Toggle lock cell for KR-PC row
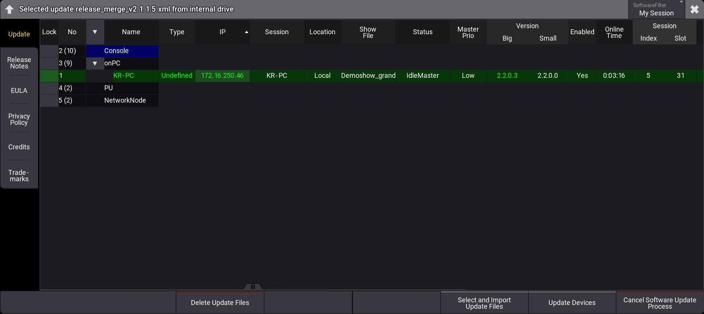 coord(49,76)
